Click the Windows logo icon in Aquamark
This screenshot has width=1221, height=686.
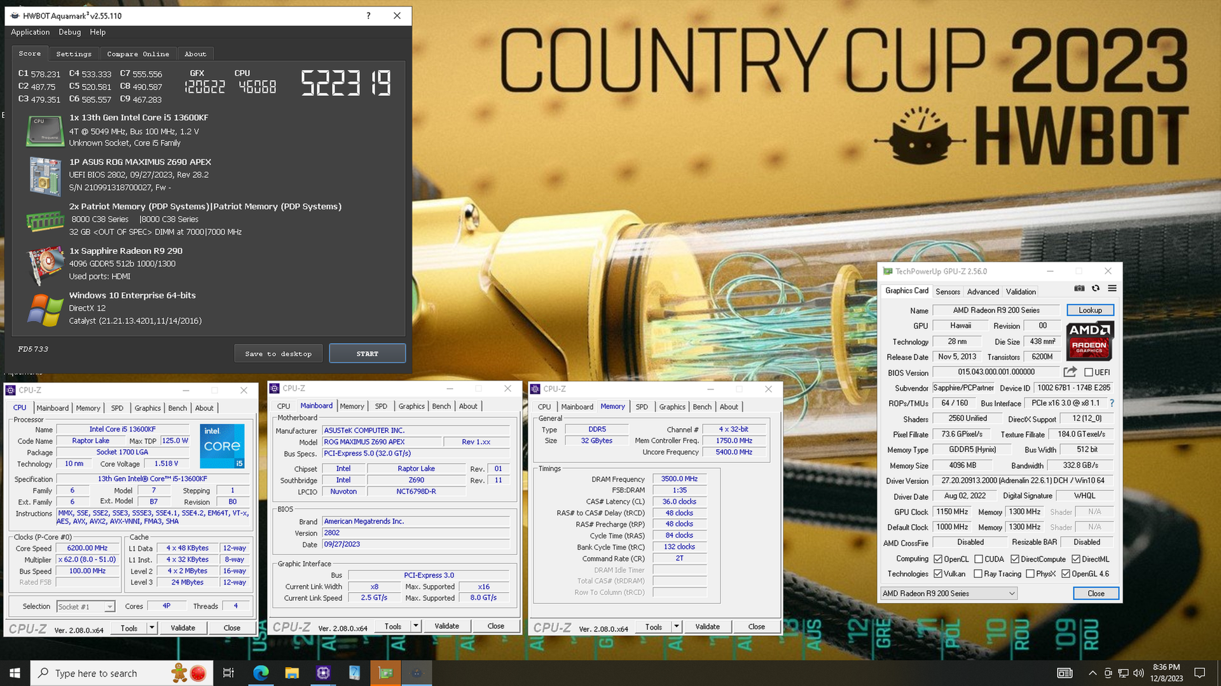(45, 310)
